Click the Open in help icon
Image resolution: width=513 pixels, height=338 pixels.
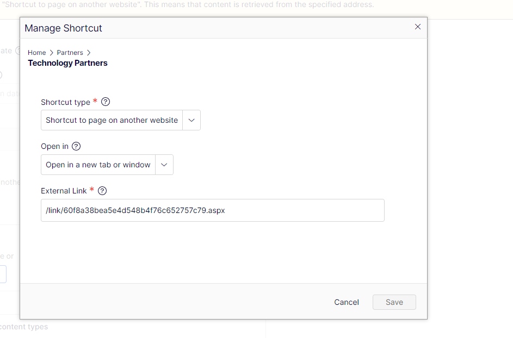[76, 146]
